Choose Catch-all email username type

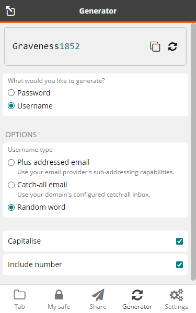tap(11, 185)
